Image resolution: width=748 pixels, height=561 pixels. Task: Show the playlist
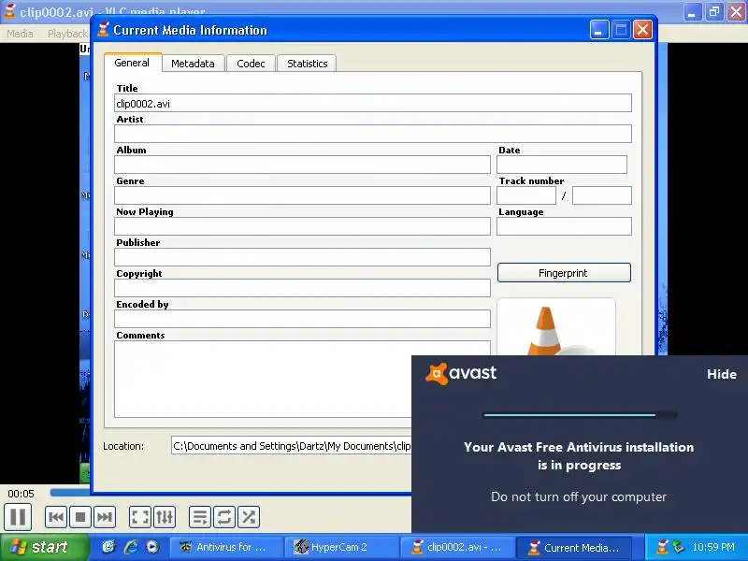click(200, 517)
